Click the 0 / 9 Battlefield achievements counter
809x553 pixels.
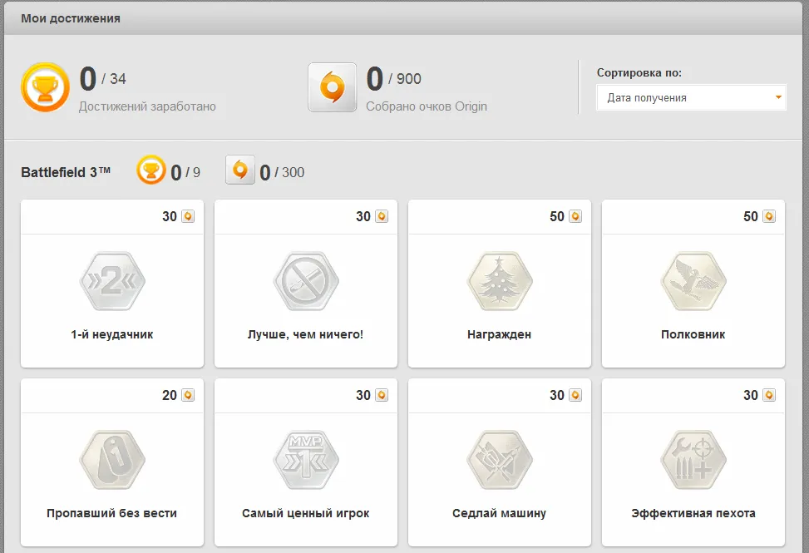coord(185,172)
